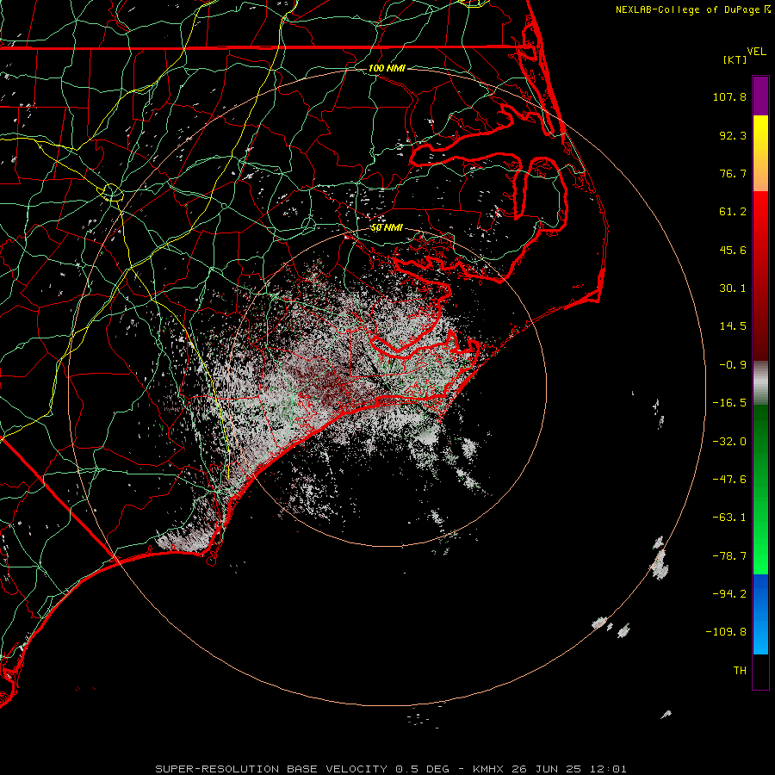Viewport: 775px width, 775px height.
Task: Select the green segment of the velocity scale
Action: coord(760,489)
